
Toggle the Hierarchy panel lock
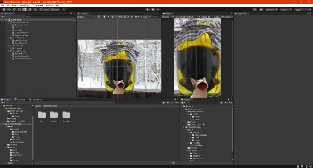coord(71,14)
